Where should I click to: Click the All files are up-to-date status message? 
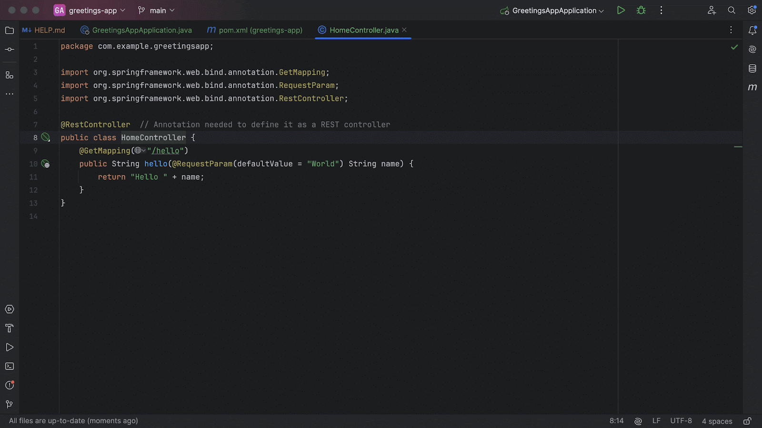pos(73,421)
